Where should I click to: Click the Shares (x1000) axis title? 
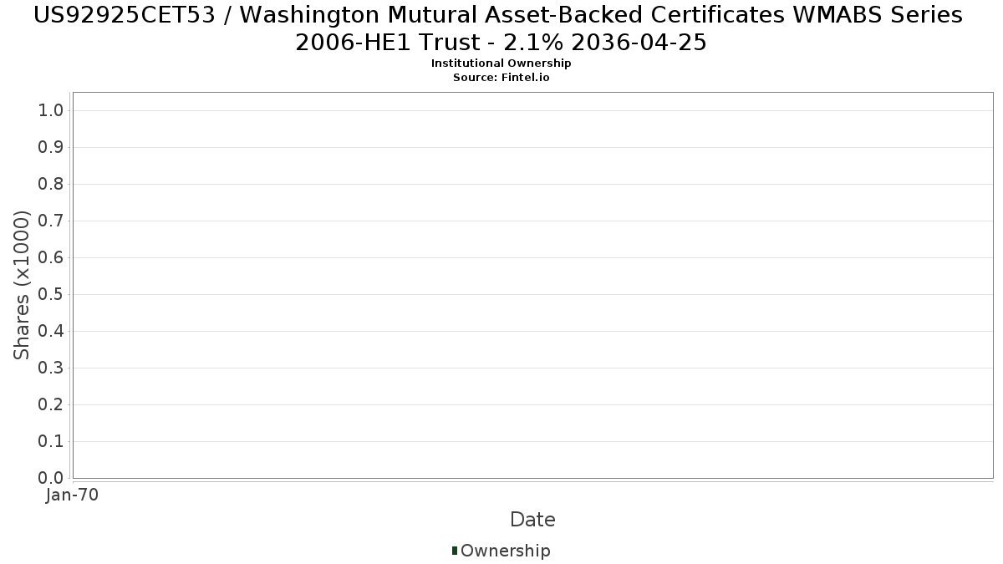point(22,285)
